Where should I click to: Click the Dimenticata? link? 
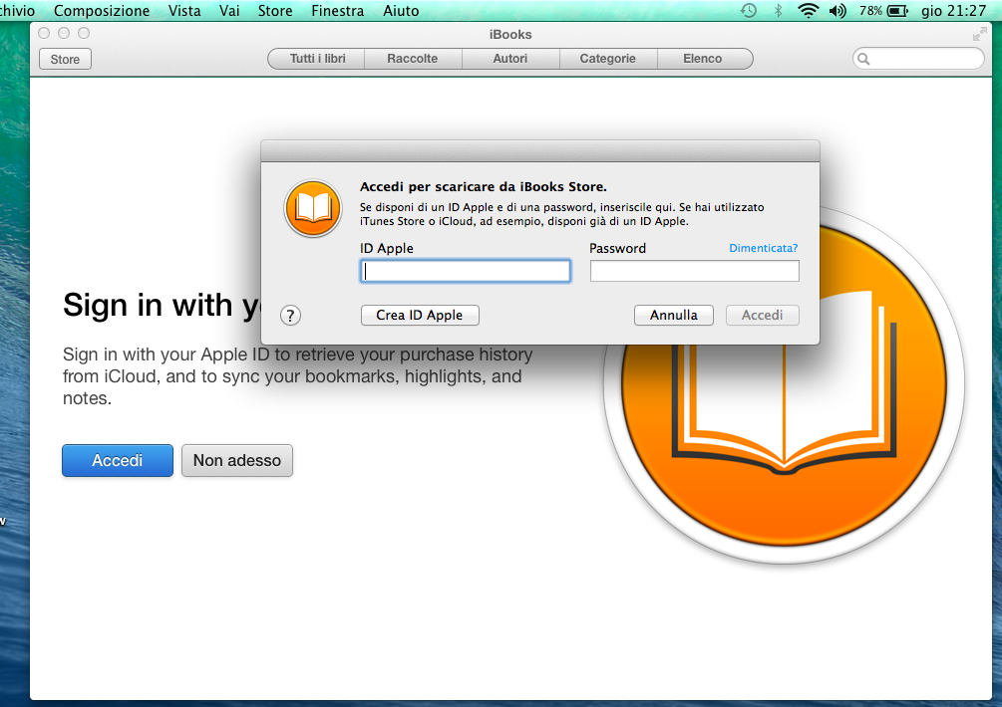point(764,248)
